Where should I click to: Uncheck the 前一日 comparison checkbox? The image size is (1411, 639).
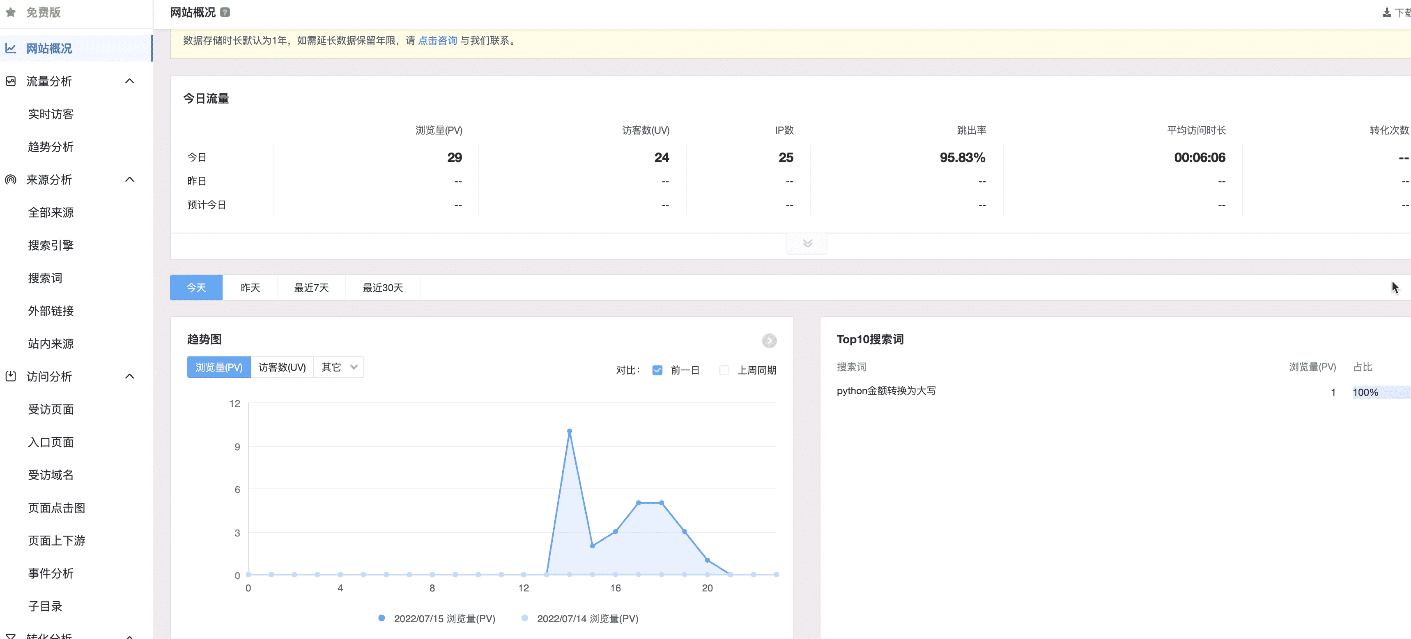pos(657,370)
